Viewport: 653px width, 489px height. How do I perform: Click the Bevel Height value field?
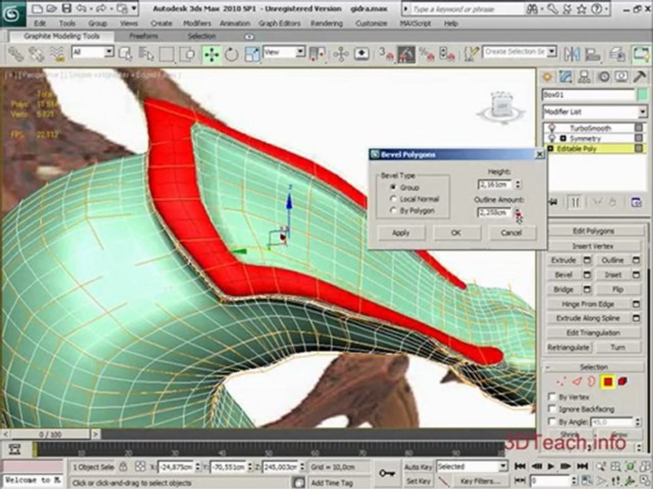[x=495, y=184]
